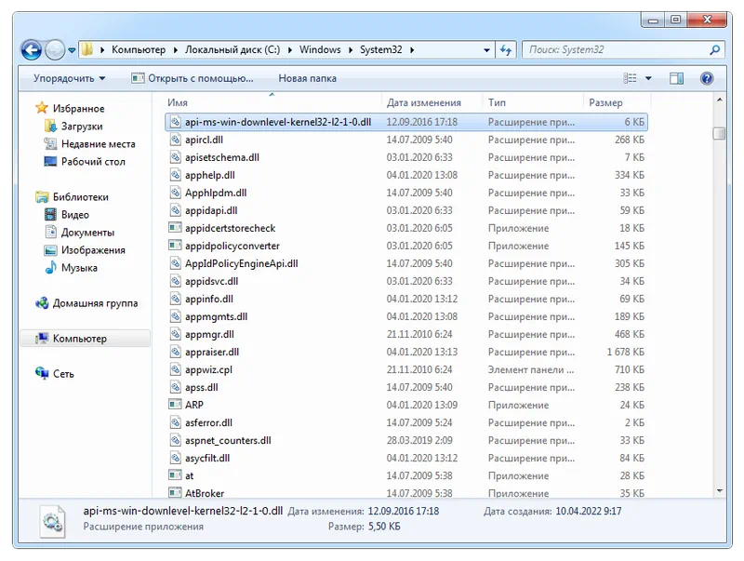Image resolution: width=744 pixels, height=561 pixels.
Task: Click the change view icon
Action: 631,79
